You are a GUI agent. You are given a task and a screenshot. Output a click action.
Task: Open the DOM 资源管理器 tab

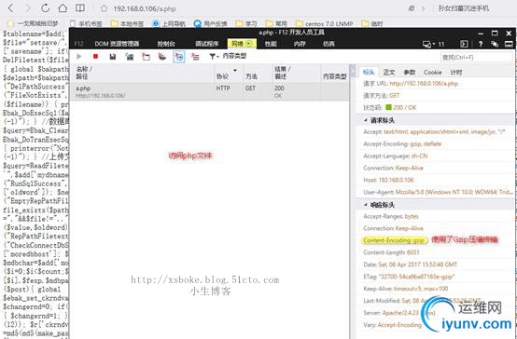coord(117,44)
